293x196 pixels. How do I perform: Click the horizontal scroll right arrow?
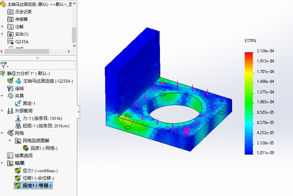pos(69,52)
